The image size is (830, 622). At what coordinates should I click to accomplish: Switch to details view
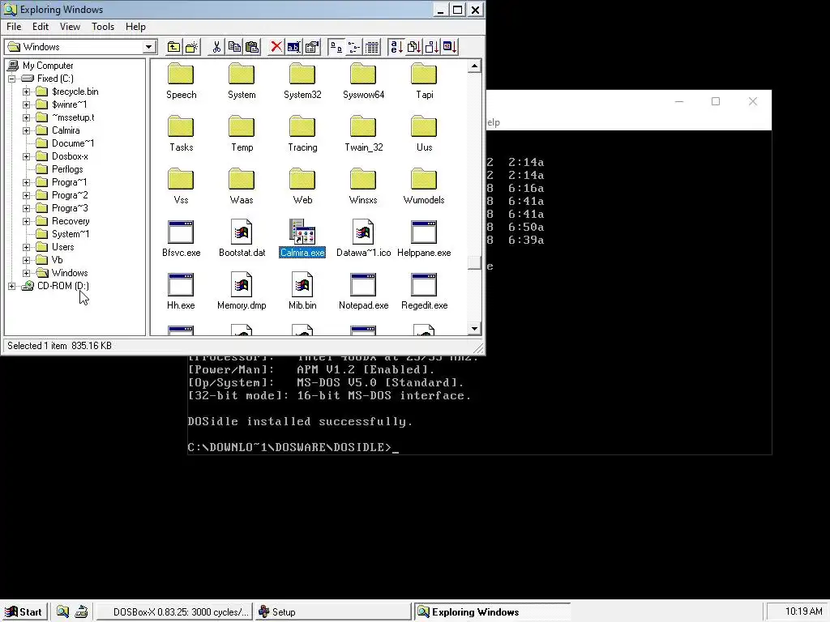tap(371, 47)
